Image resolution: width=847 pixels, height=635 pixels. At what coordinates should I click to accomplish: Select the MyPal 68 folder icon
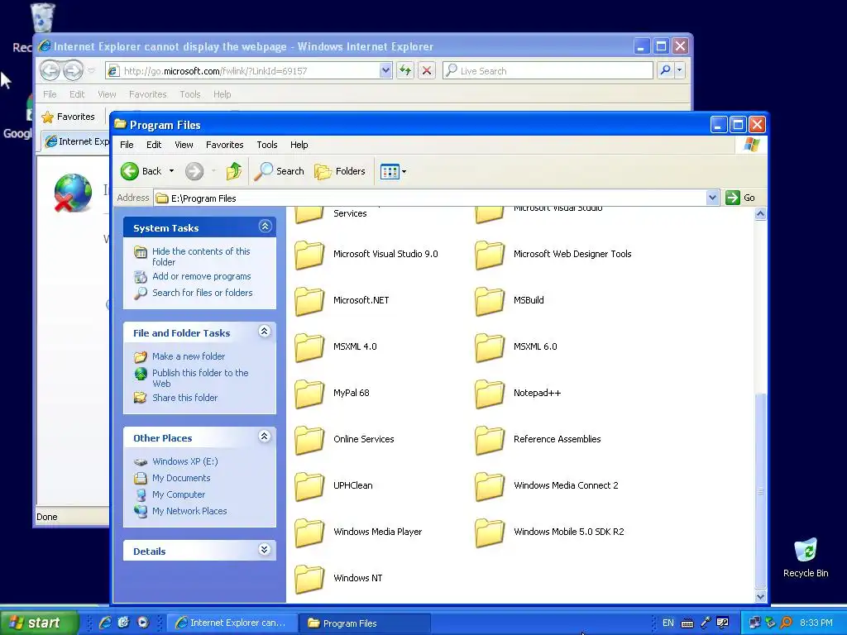(x=309, y=394)
